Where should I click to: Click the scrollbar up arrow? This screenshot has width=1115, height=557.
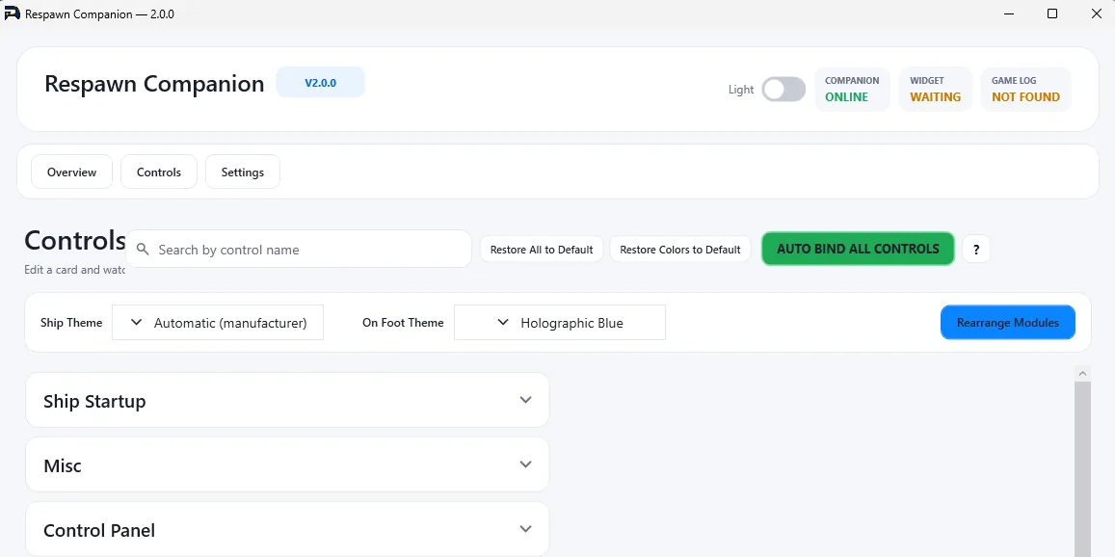1082,374
